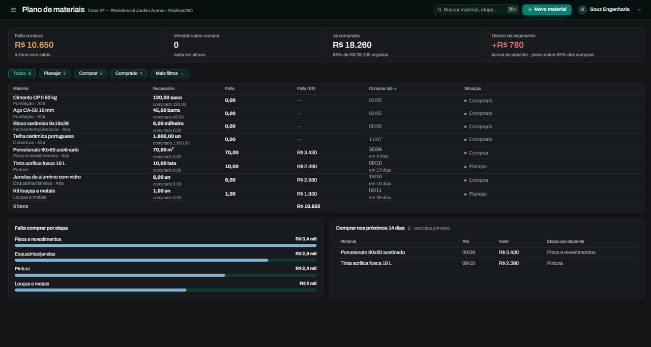Sort by the Necessário column header
651x347 pixels.
[164, 88]
